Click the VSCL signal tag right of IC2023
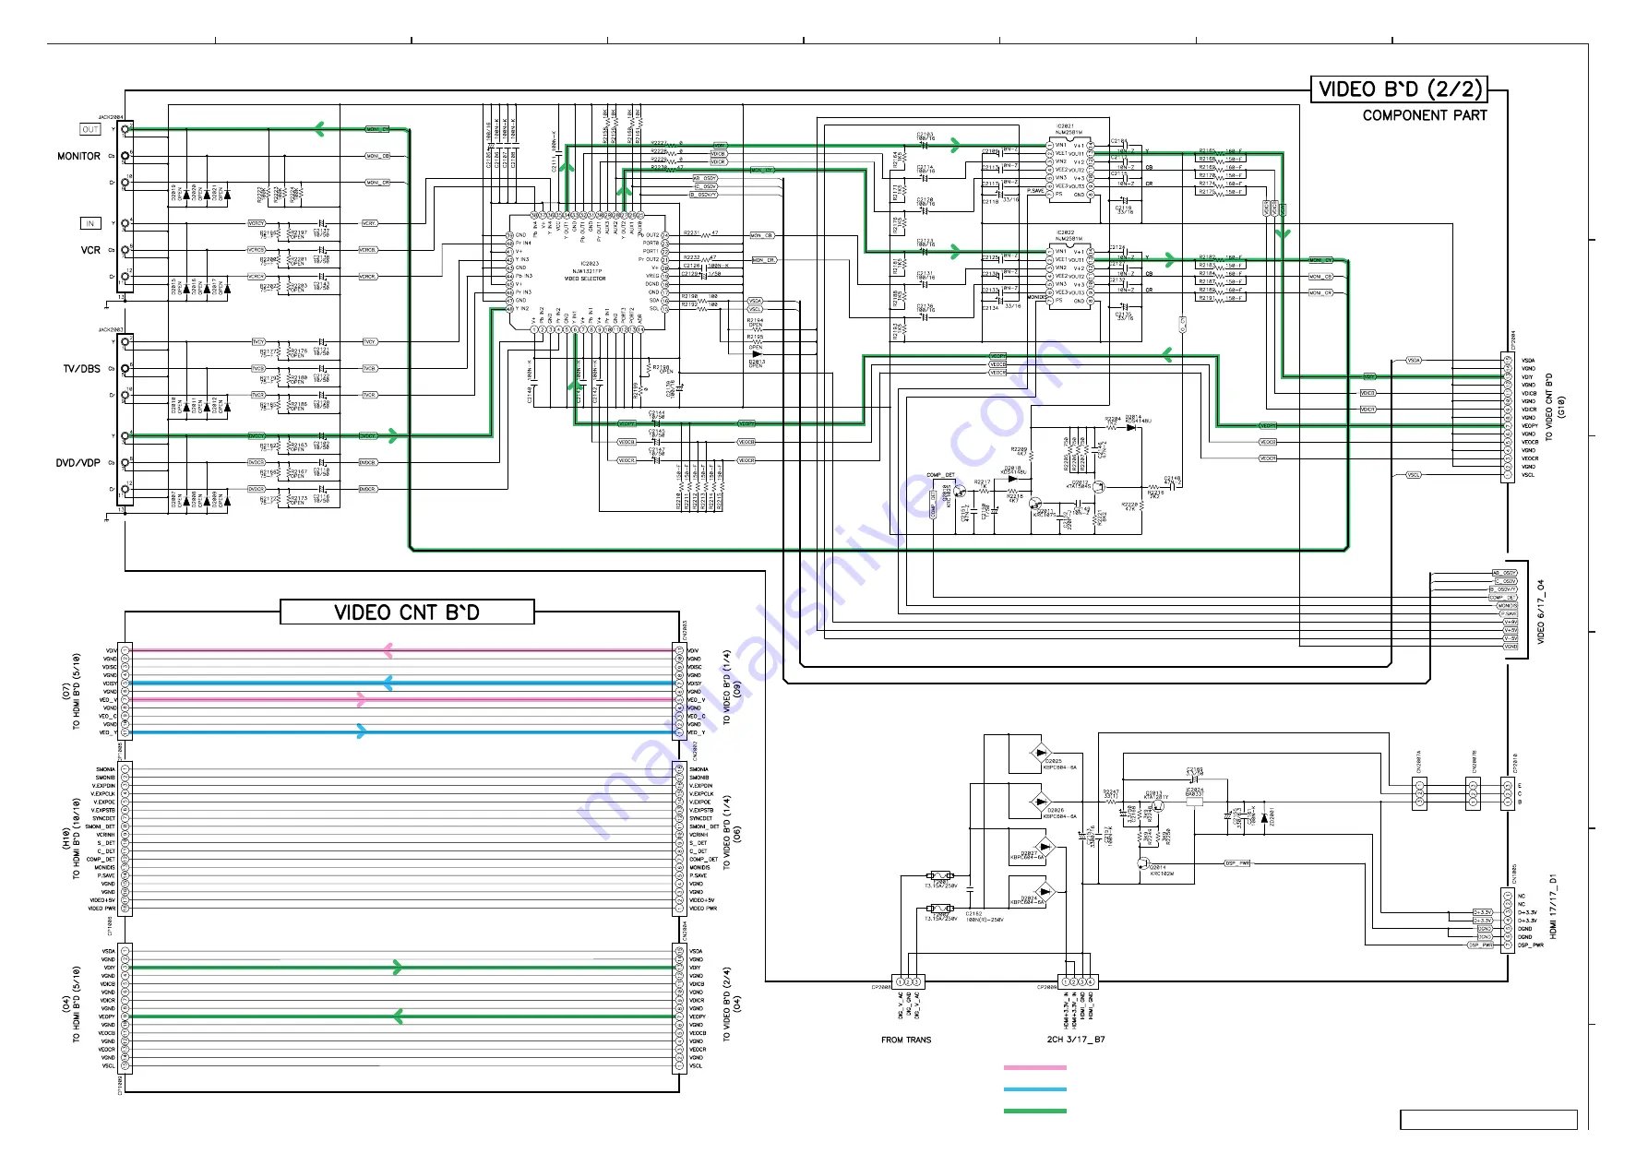Viewport: 1648px width, 1165px height. (x=756, y=310)
